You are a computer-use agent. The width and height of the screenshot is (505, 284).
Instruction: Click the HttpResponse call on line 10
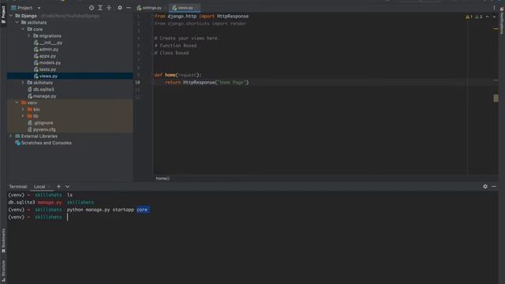[x=199, y=82]
